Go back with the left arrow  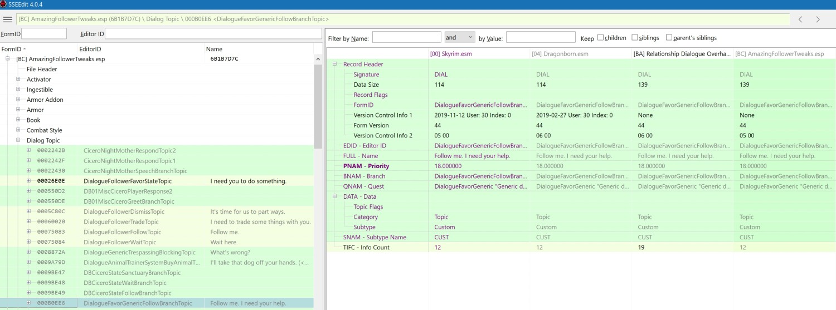pos(800,19)
